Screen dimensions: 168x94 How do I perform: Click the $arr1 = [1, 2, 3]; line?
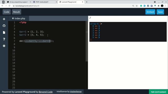pyautogui.click(x=32, y=32)
